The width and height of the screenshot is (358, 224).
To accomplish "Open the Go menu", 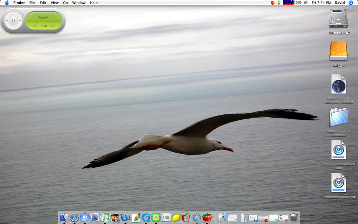I will (x=65, y=3).
